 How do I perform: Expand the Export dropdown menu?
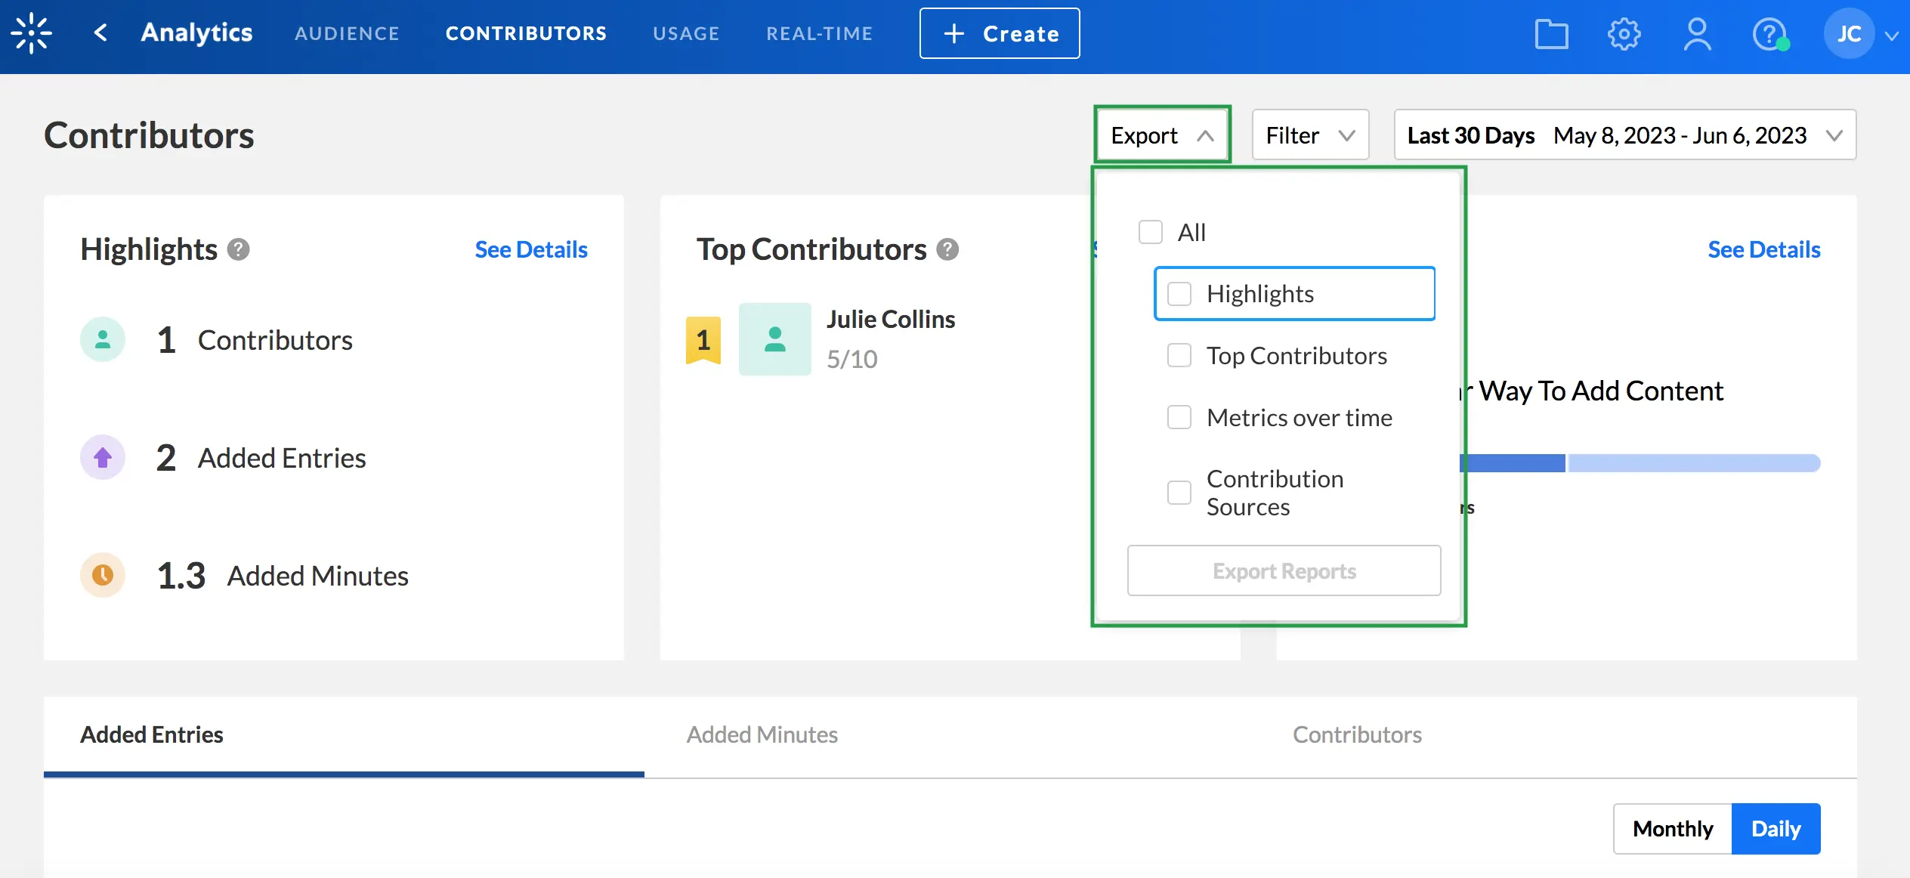(1161, 135)
